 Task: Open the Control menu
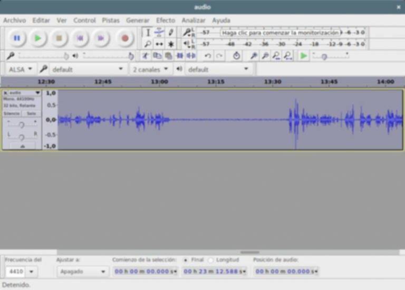coord(84,21)
